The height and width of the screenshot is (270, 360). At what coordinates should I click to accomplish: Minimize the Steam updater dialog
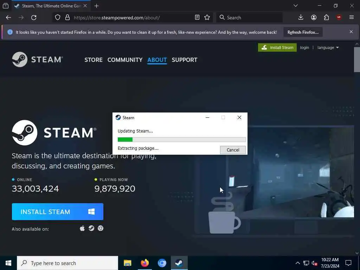[207, 117]
